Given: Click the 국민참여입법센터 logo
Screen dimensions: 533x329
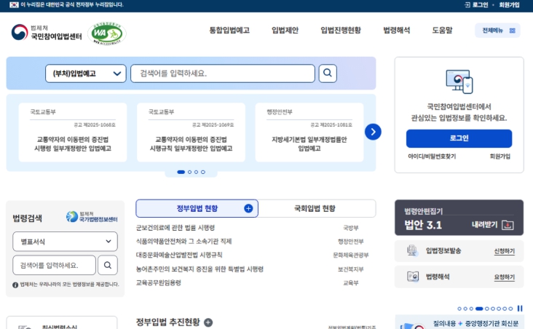Looking at the screenshot, I should point(46,32).
